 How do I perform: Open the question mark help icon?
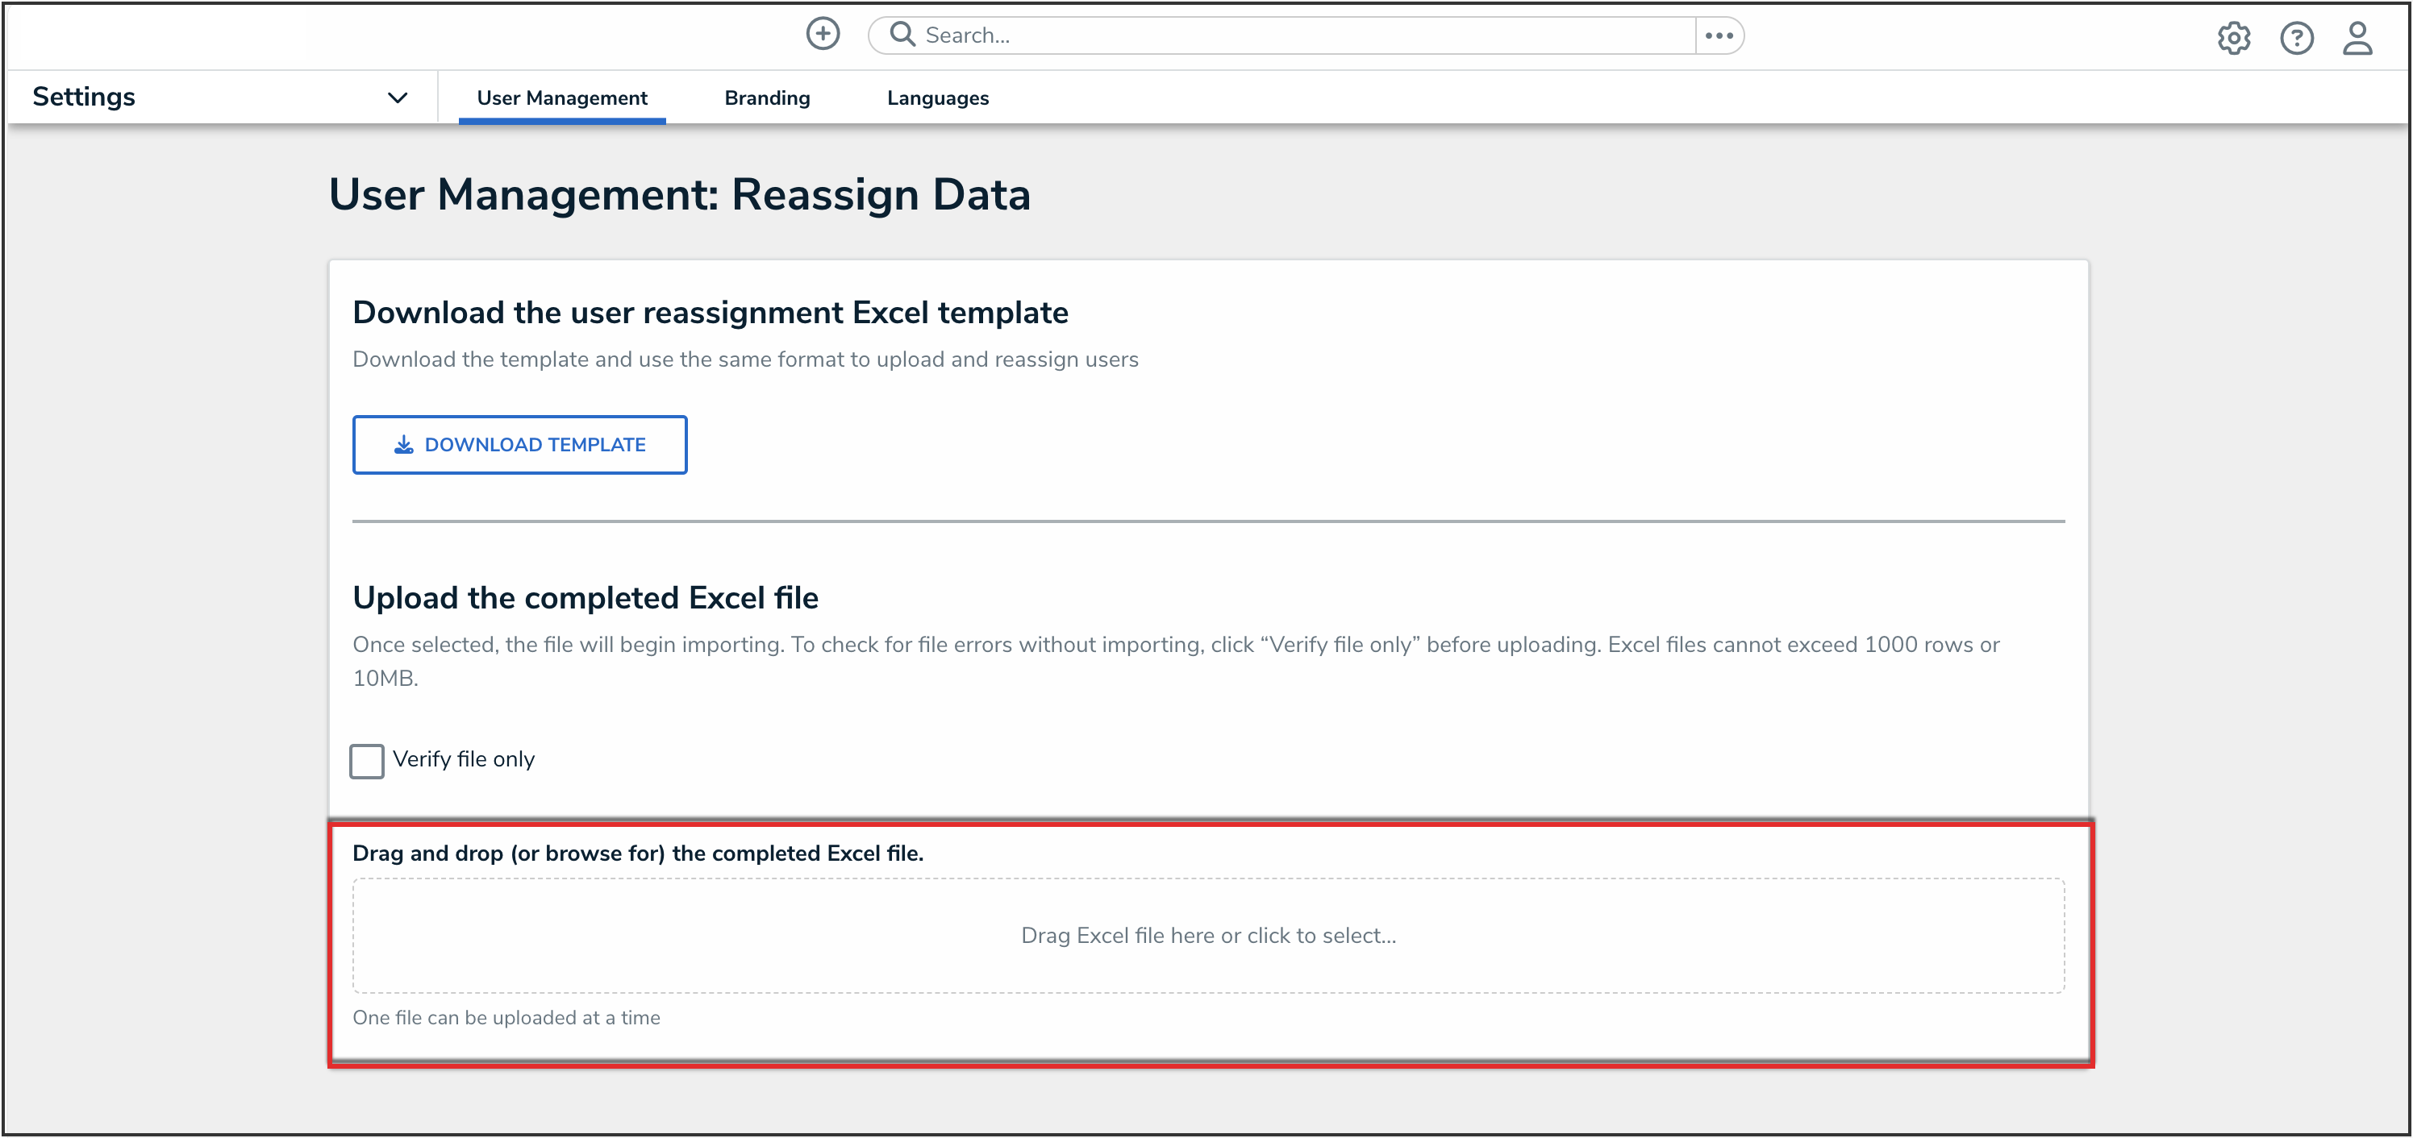(x=2296, y=39)
